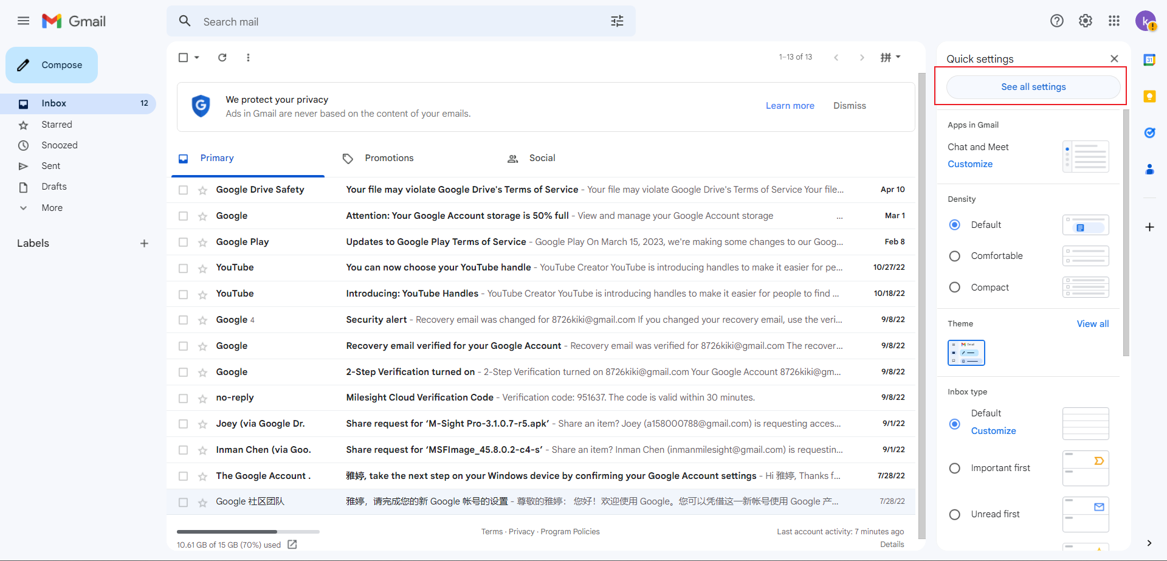
Task: Select the current theme thumbnail
Action: click(x=966, y=353)
